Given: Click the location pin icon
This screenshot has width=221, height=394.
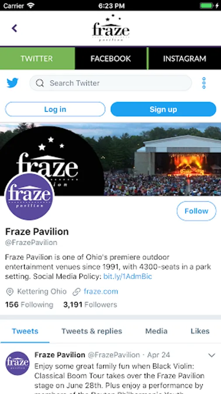Looking at the screenshot, I should tap(10, 292).
